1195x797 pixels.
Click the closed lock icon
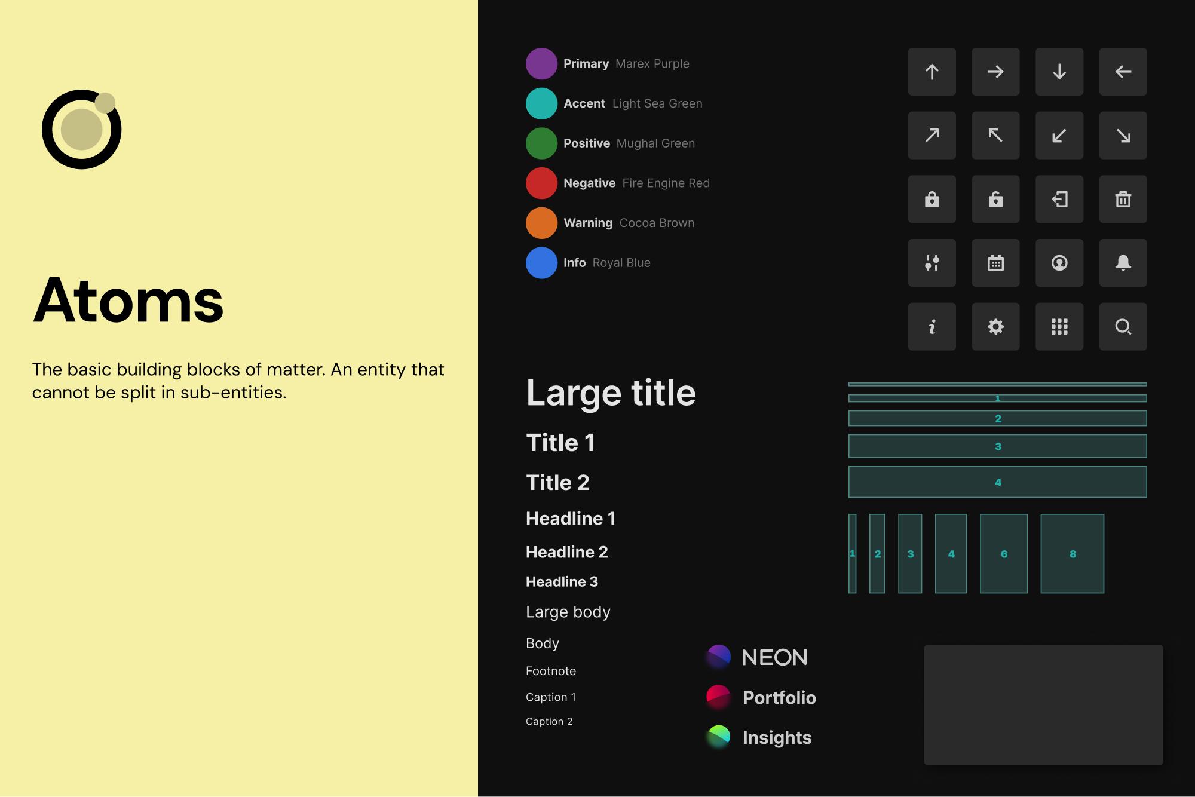point(932,199)
